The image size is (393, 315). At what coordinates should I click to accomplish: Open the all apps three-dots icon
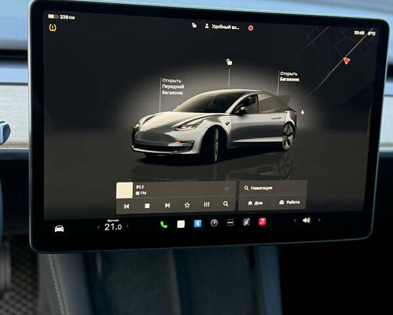[230, 222]
